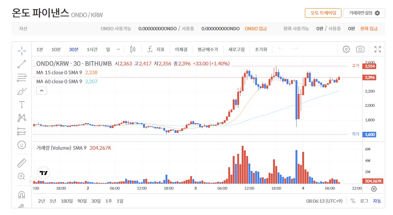The width and height of the screenshot is (393, 215).
Task: Collapse the indicator legend
Action: (41, 91)
